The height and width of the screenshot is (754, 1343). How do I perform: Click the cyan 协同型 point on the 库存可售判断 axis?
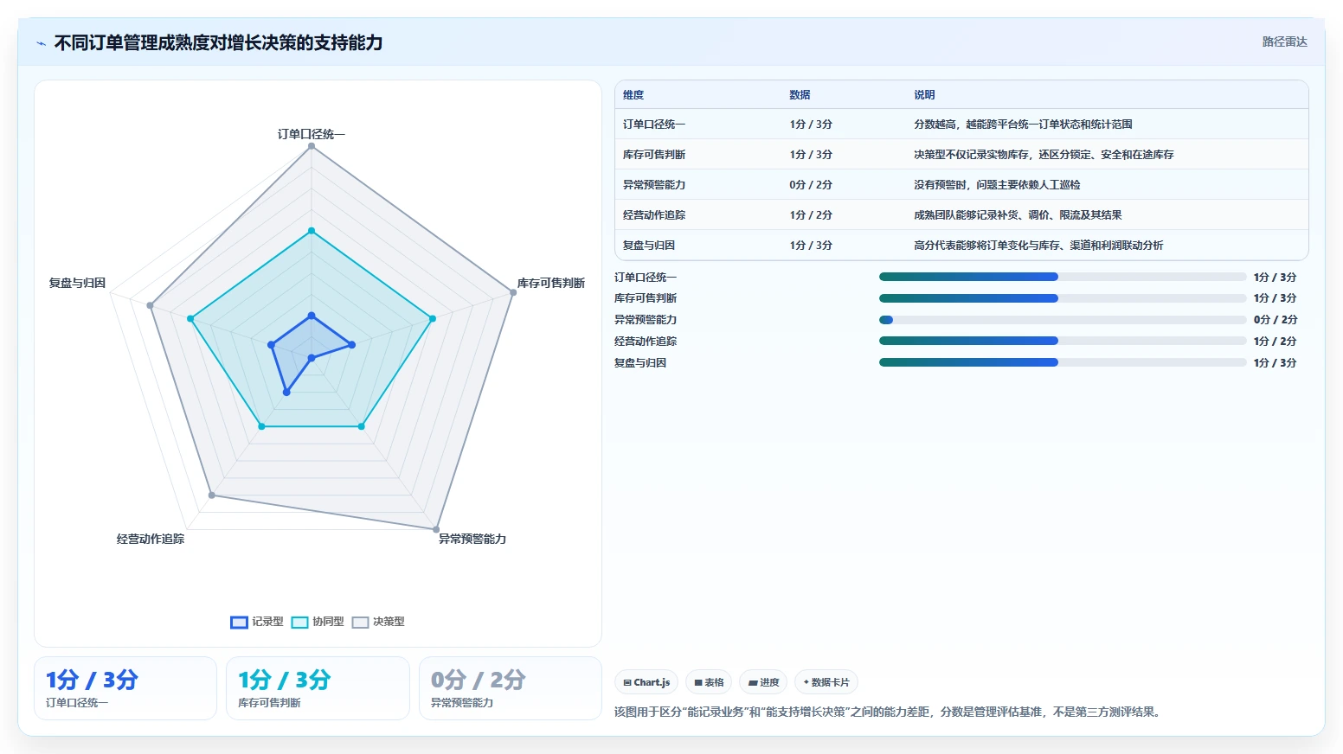coord(433,318)
